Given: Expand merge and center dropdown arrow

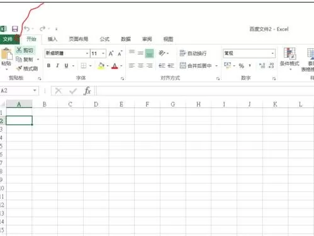Looking at the screenshot, I should point(216,66).
